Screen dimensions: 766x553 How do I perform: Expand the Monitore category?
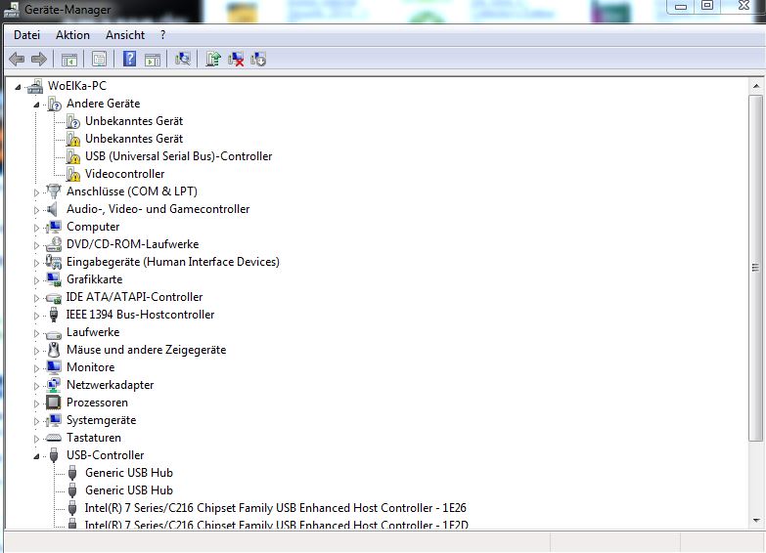[x=36, y=368]
